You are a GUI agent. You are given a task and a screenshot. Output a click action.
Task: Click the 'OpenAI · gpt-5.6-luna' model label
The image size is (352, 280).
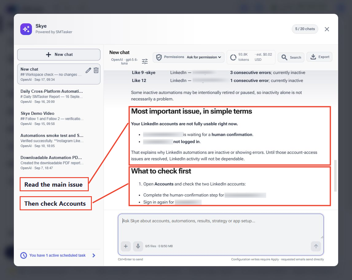tap(124, 61)
